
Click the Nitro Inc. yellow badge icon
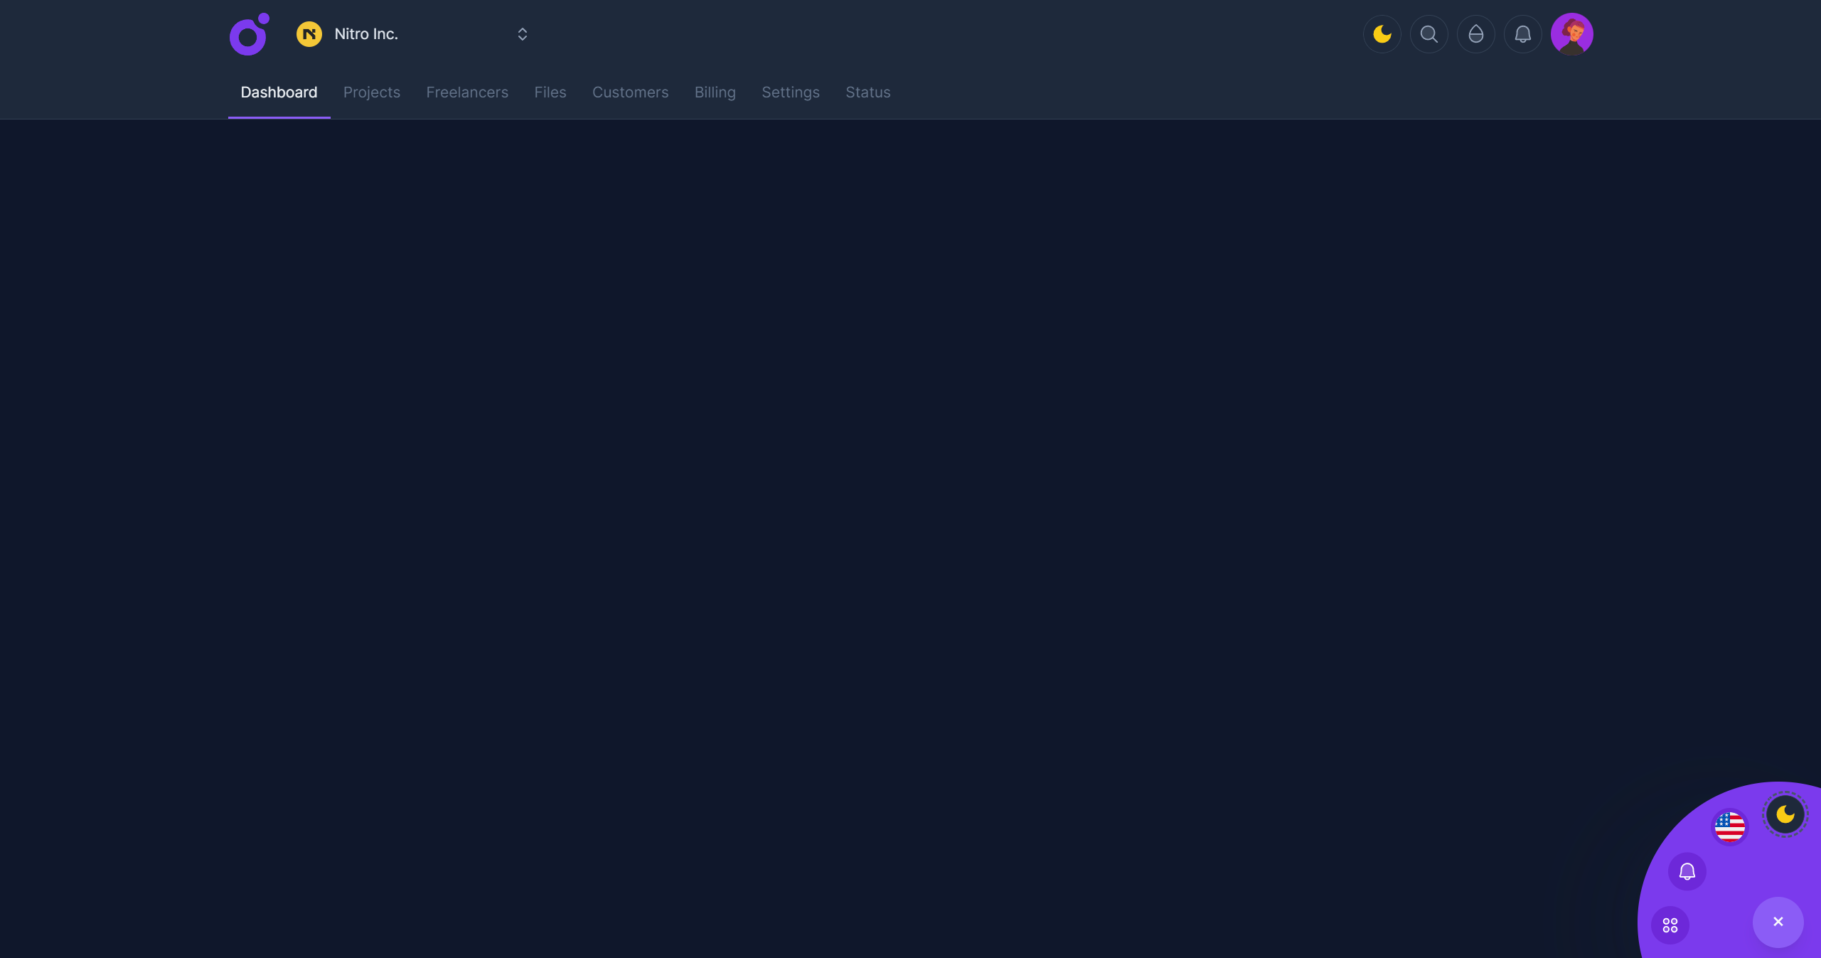tap(309, 34)
